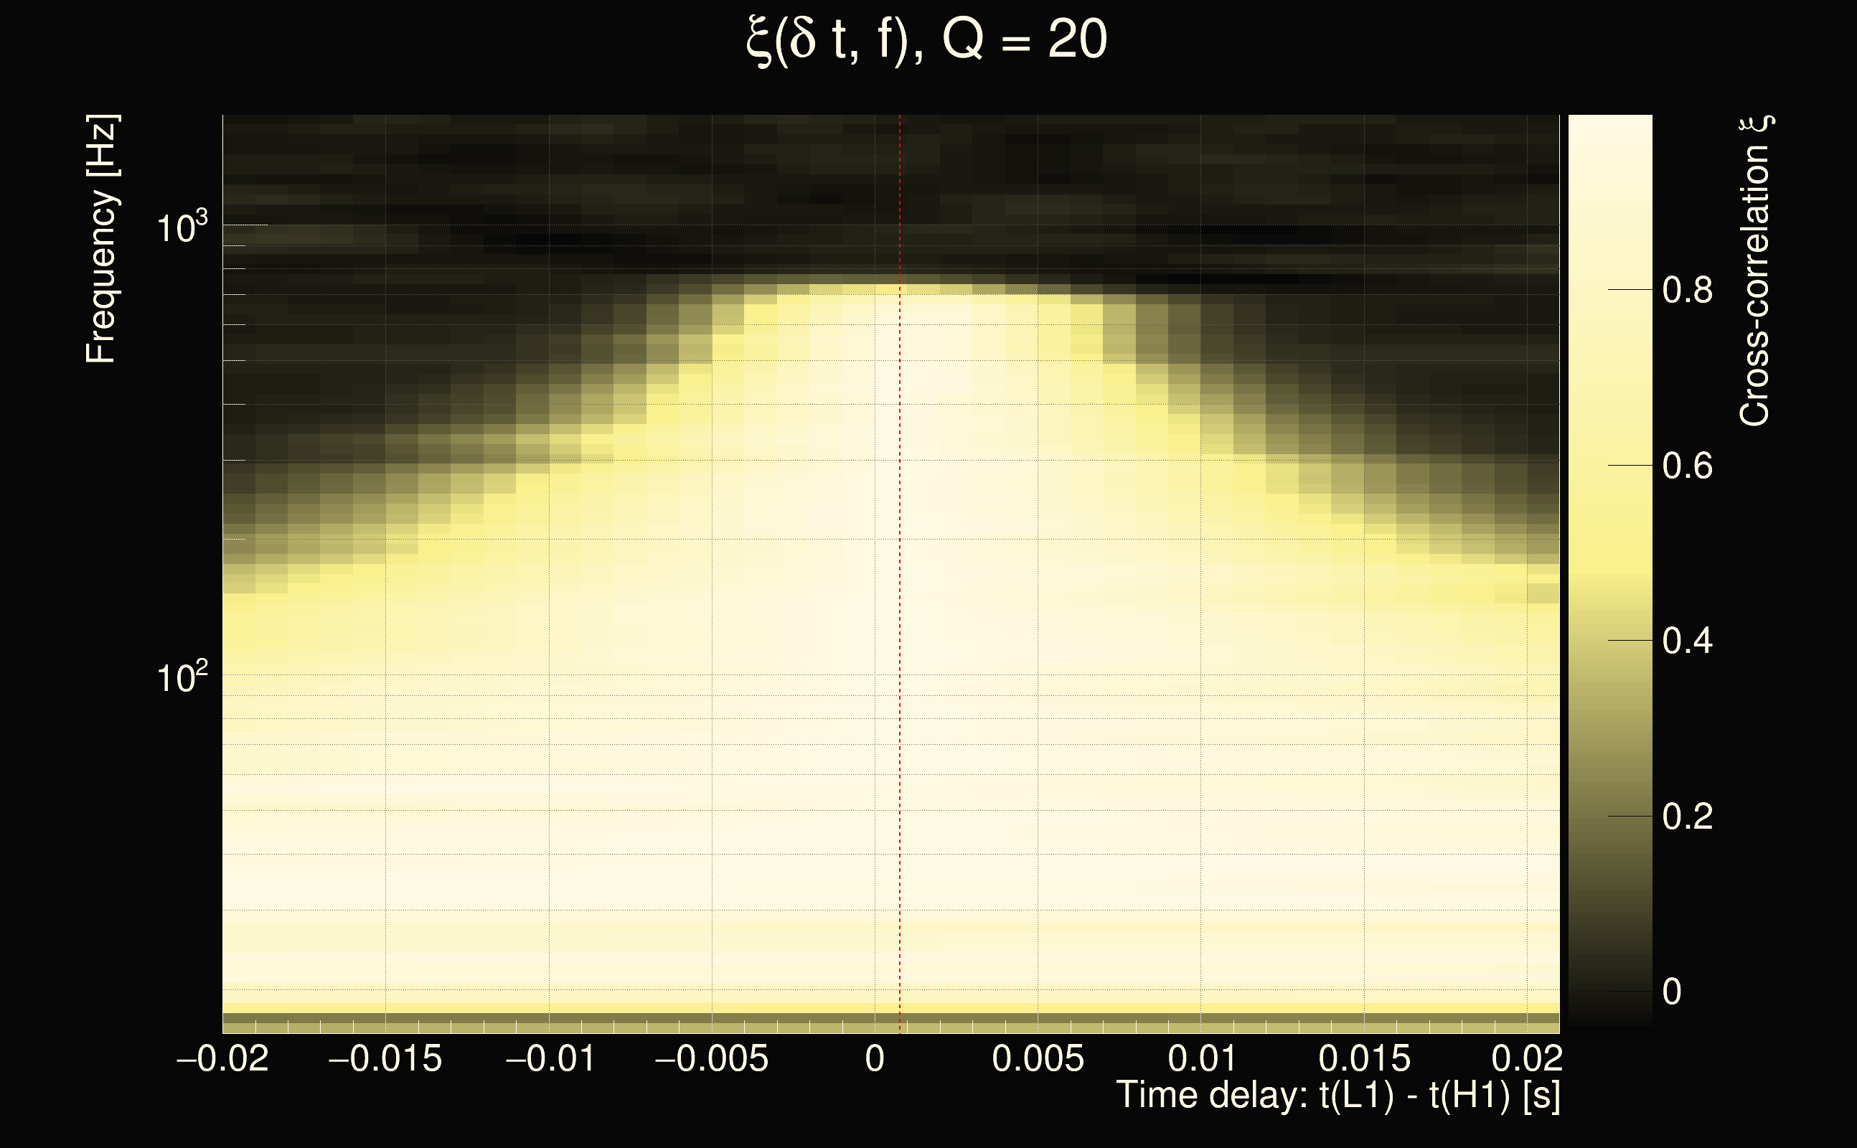Select the 0.02 time delay tick label
The width and height of the screenshot is (1857, 1148).
point(1527,1058)
